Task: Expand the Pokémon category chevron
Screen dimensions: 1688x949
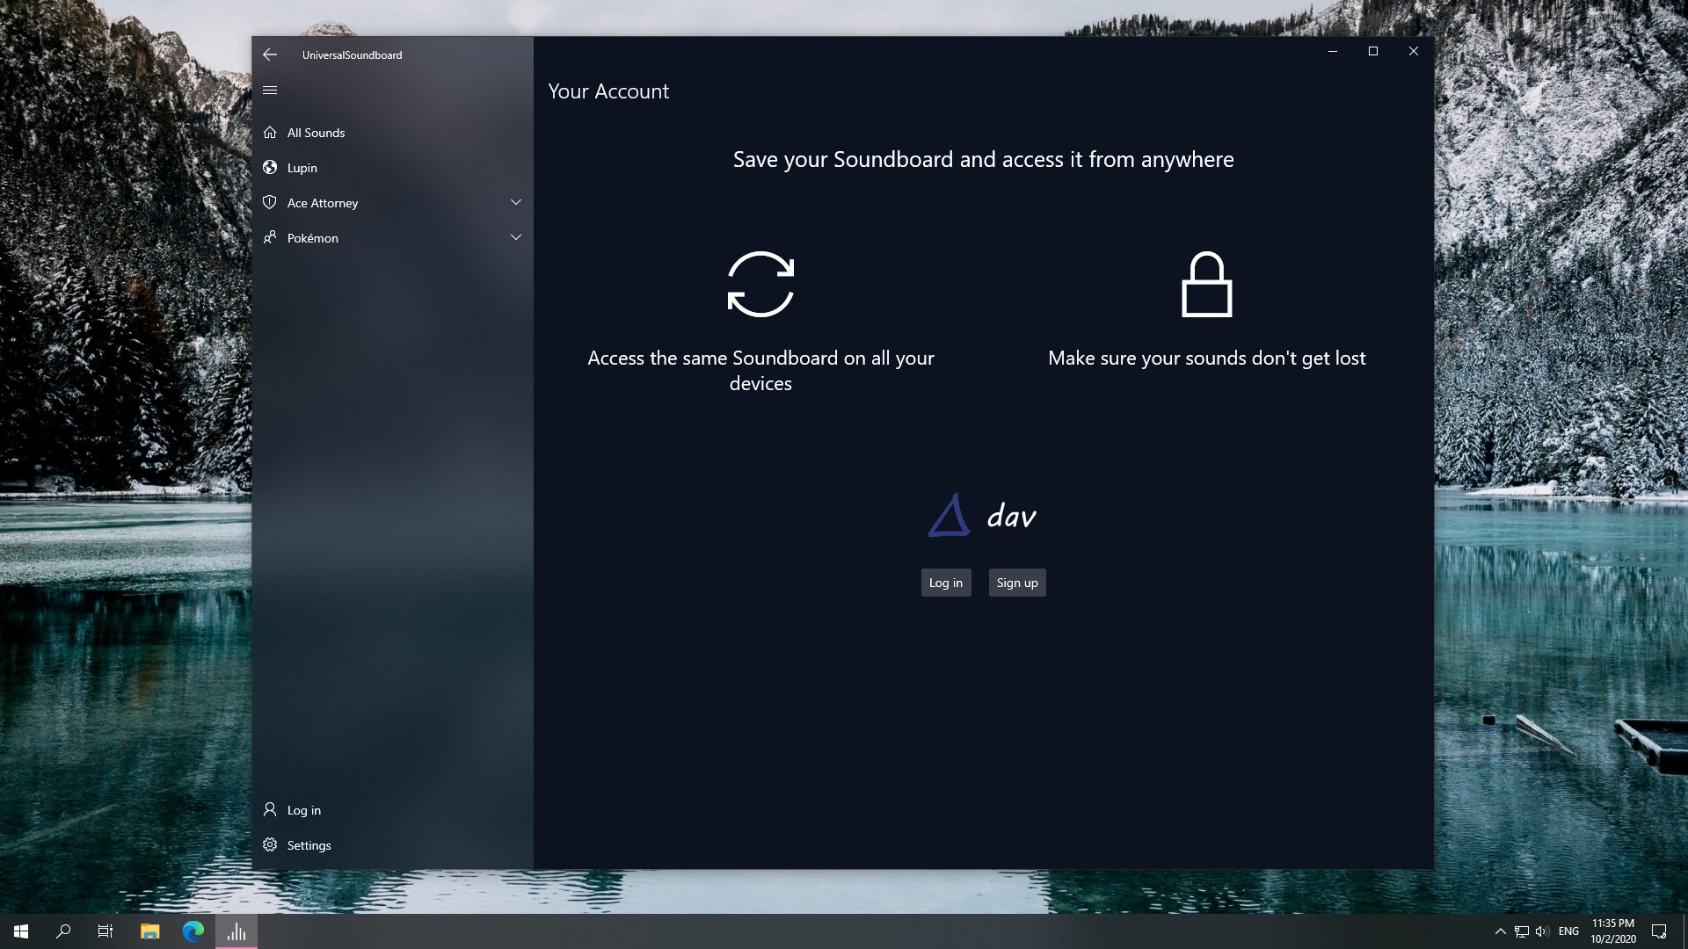Action: click(516, 238)
